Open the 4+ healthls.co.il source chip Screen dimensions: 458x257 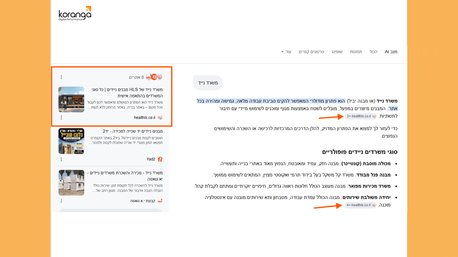coord(360,205)
